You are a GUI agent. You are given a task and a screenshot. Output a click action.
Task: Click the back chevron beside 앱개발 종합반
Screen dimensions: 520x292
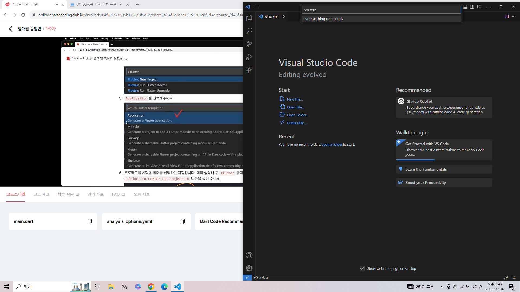click(11, 29)
